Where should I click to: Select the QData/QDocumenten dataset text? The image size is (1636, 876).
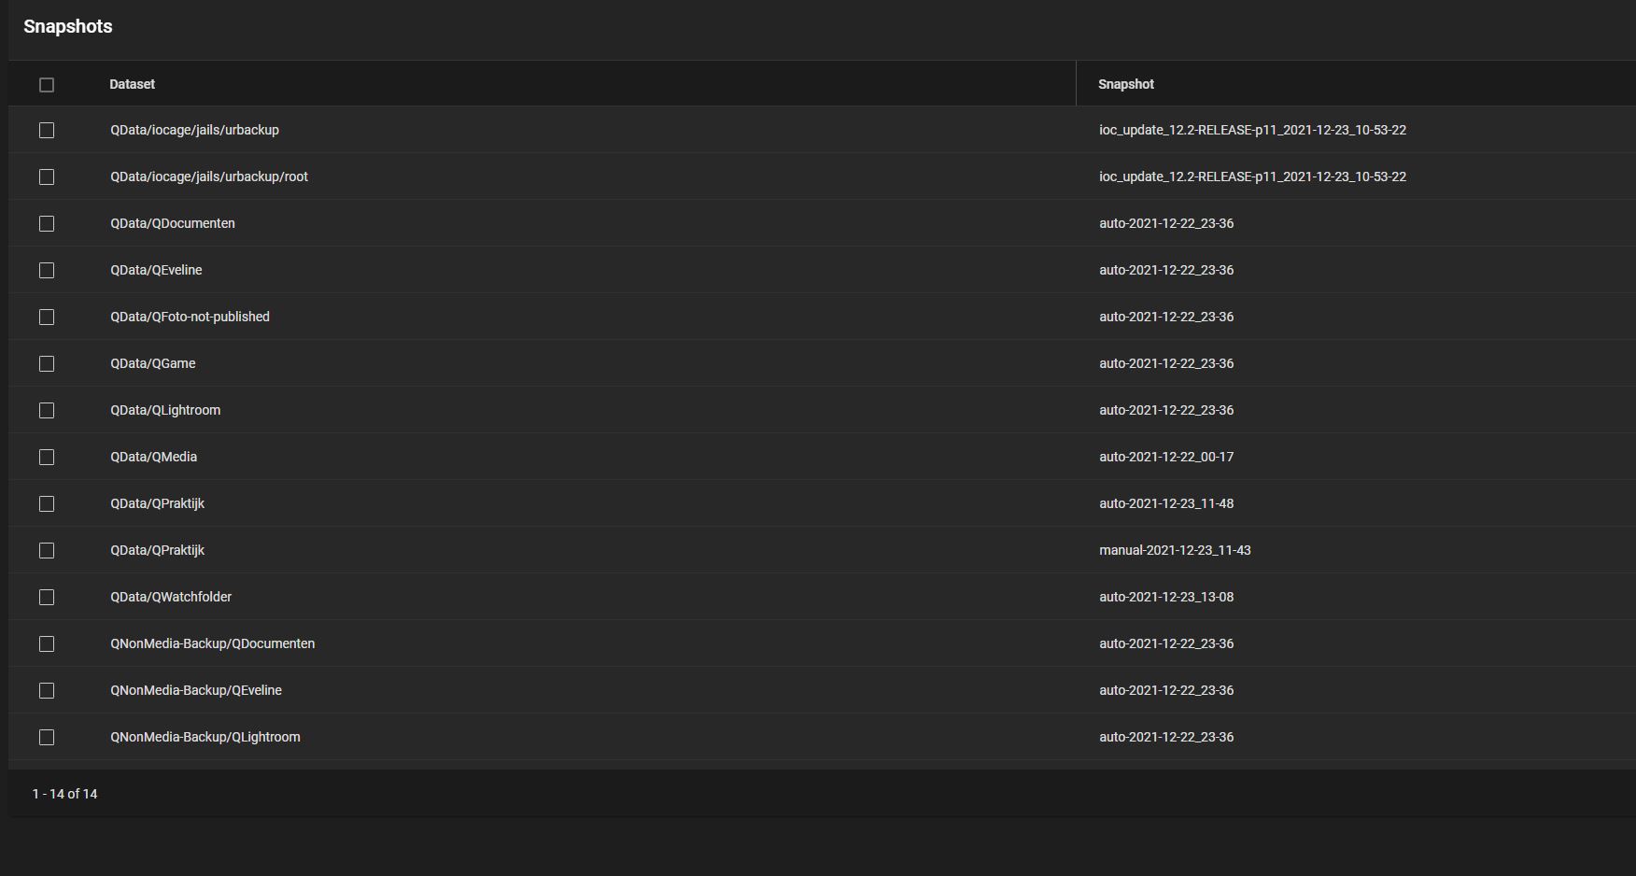[x=173, y=223]
